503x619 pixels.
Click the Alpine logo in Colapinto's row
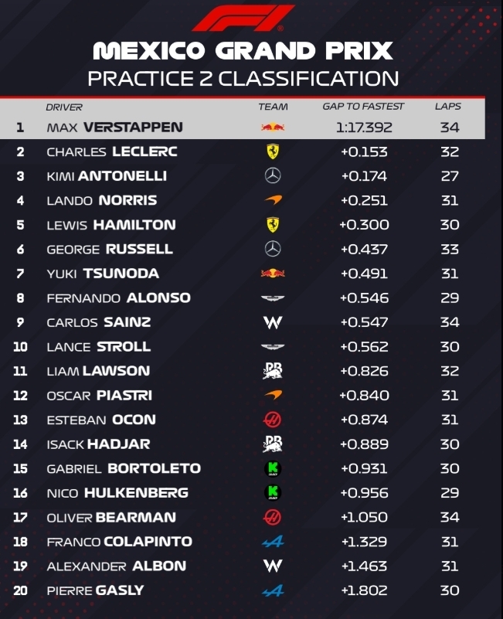pos(273,542)
